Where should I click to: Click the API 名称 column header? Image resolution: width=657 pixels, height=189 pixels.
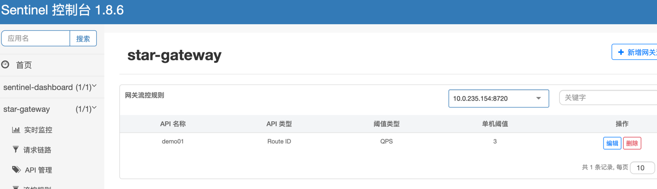coord(173,124)
